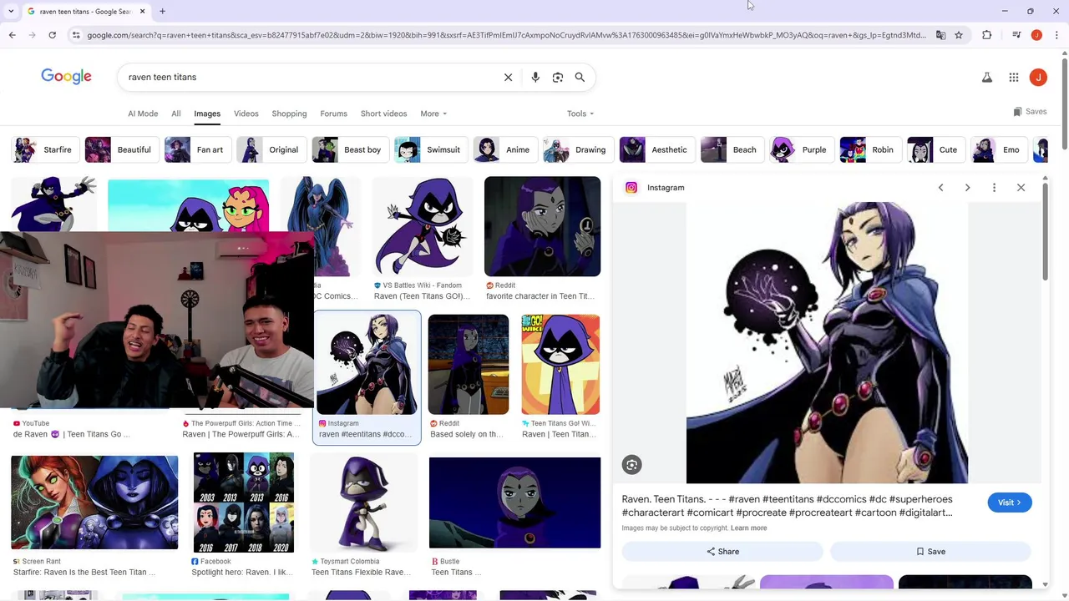Focus the raven teen titans search field
The width and height of the screenshot is (1069, 601).
pos(309,77)
